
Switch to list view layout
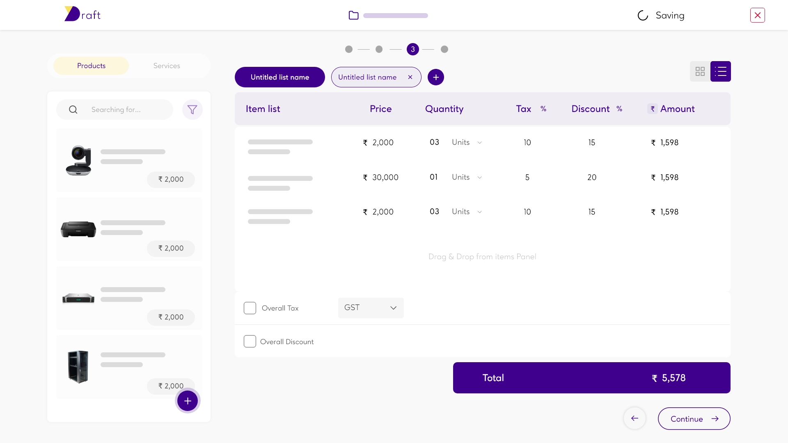click(x=720, y=71)
